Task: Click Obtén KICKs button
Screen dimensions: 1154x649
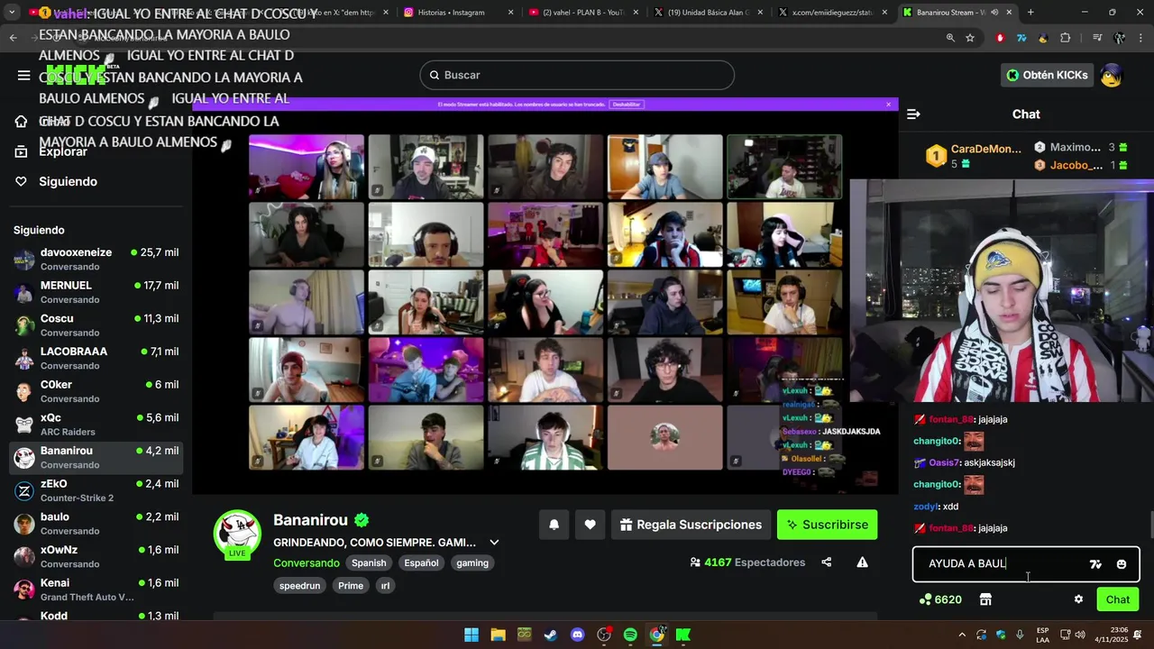Action: tap(1047, 75)
